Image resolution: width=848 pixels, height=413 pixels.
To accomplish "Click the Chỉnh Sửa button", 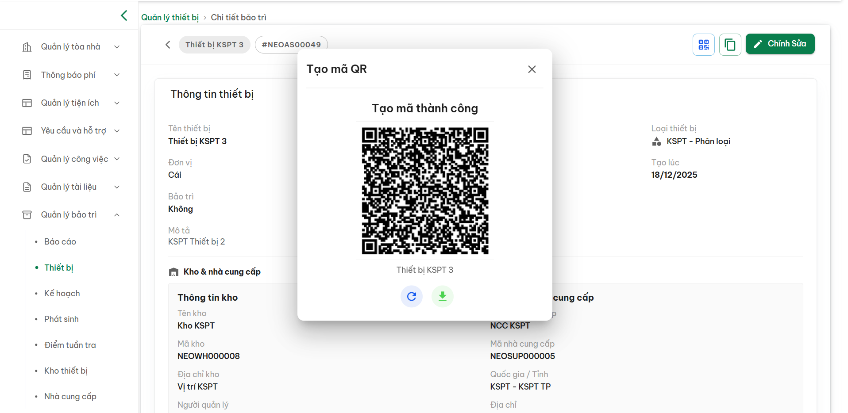I will (x=779, y=44).
